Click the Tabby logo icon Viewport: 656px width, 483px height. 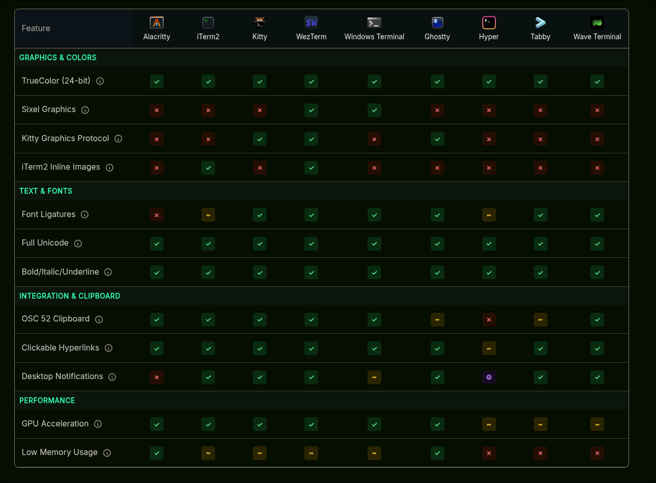tap(540, 22)
